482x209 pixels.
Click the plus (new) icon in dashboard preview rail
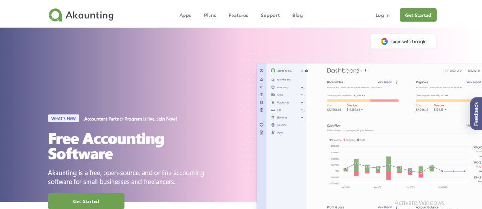coord(262,95)
